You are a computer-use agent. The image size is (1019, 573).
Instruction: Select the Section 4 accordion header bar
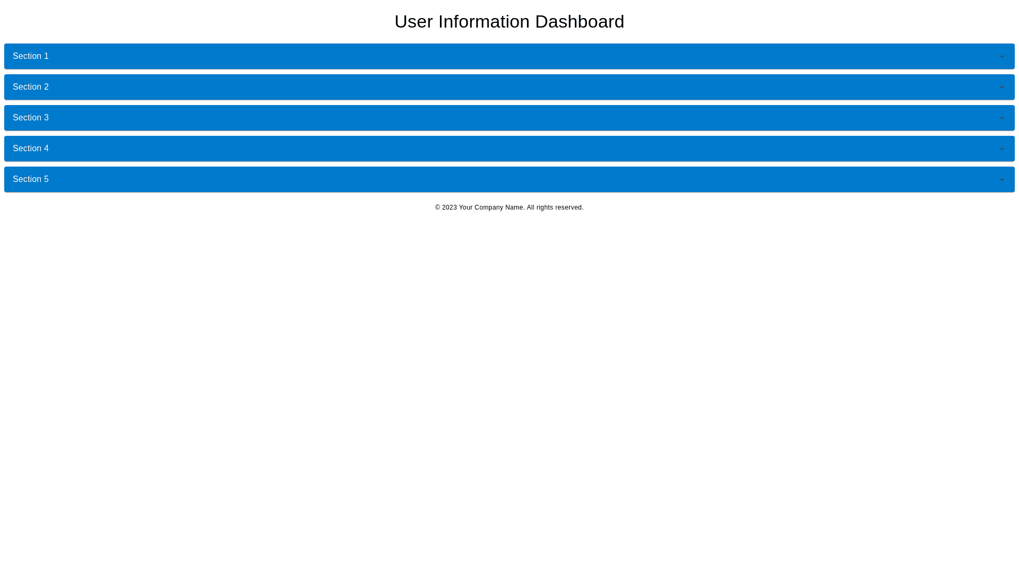click(509, 149)
